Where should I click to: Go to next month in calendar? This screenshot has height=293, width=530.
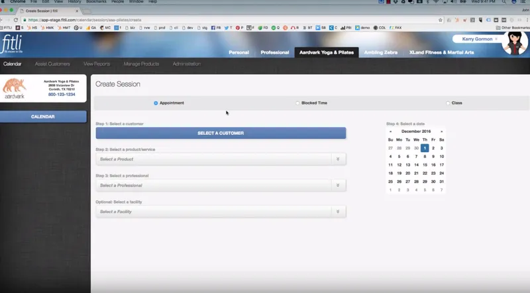[x=441, y=132]
